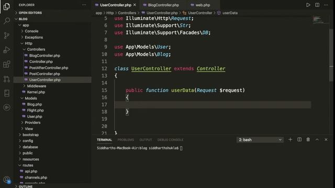Viewport: 335px width, 188px height.
Task: Collapse the app folder
Action: (x=52, y=25)
